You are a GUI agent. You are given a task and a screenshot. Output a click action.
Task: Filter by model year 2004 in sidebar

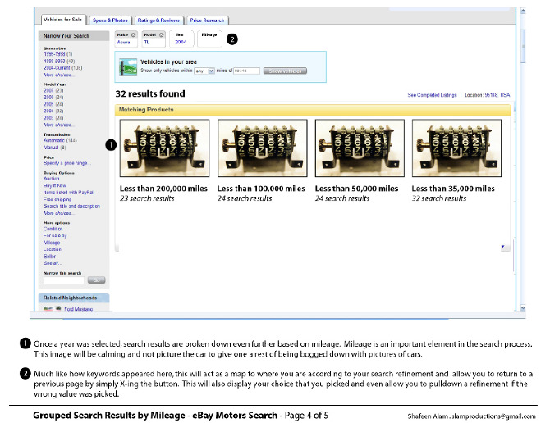(48, 111)
